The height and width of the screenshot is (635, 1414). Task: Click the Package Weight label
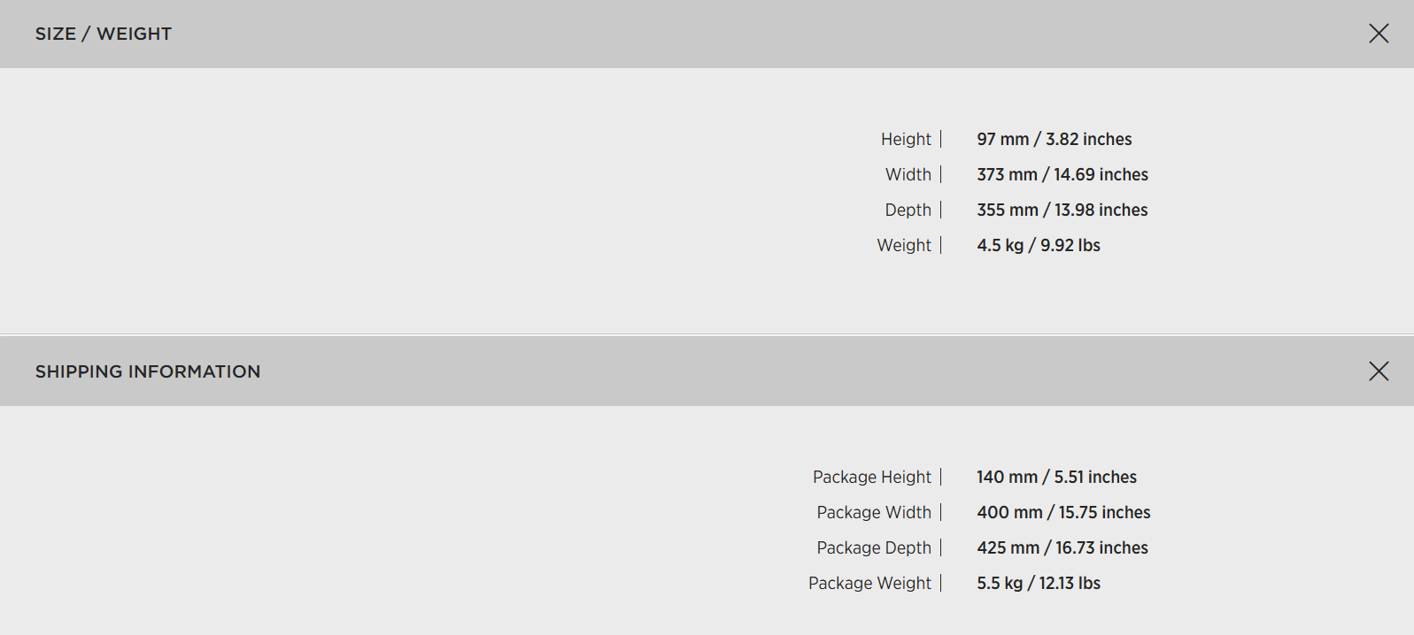[x=869, y=583]
